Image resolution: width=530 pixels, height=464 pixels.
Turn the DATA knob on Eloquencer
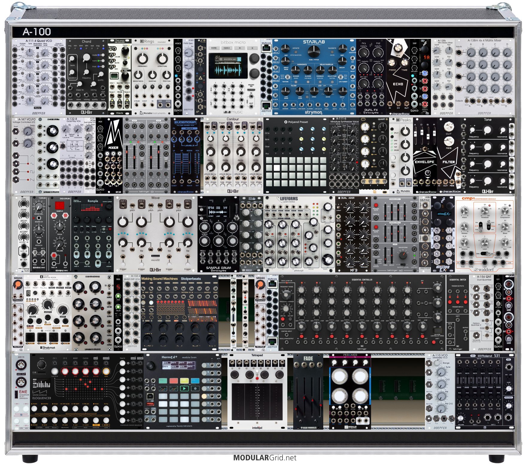pyautogui.click(x=42, y=365)
